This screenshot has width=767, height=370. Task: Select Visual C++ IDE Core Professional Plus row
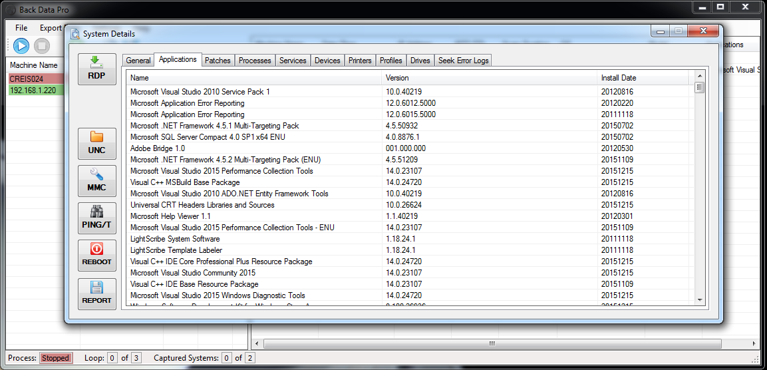(x=410, y=262)
